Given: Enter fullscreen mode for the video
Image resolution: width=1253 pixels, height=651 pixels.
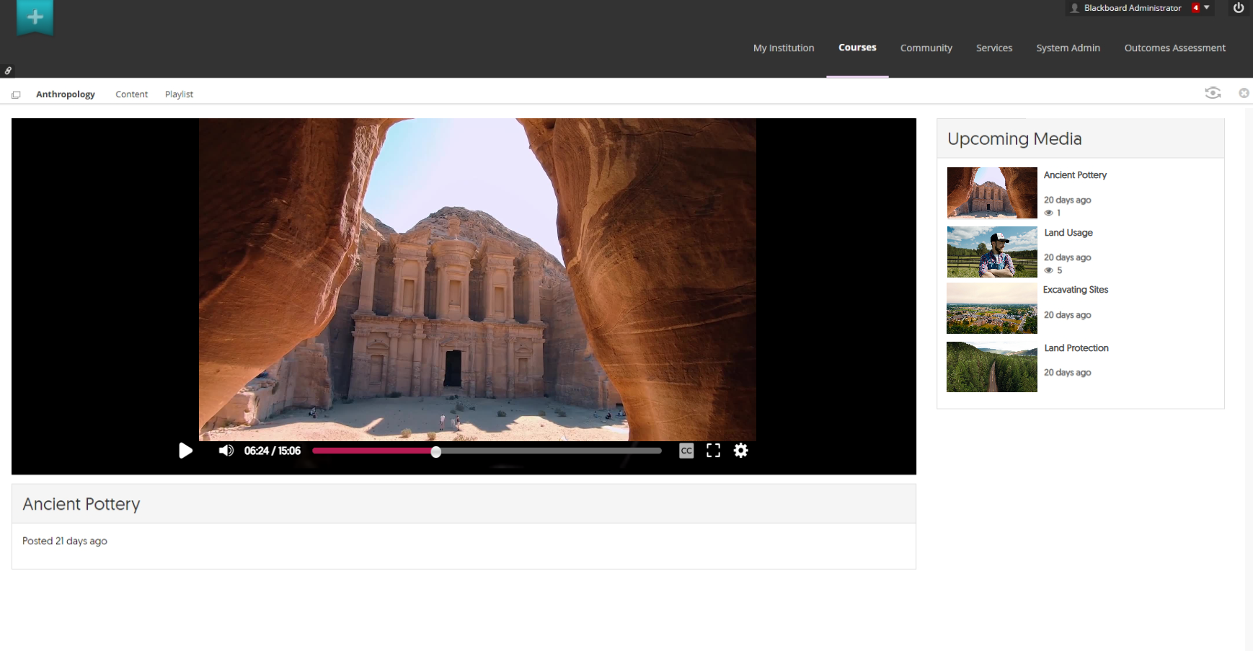Looking at the screenshot, I should [713, 451].
